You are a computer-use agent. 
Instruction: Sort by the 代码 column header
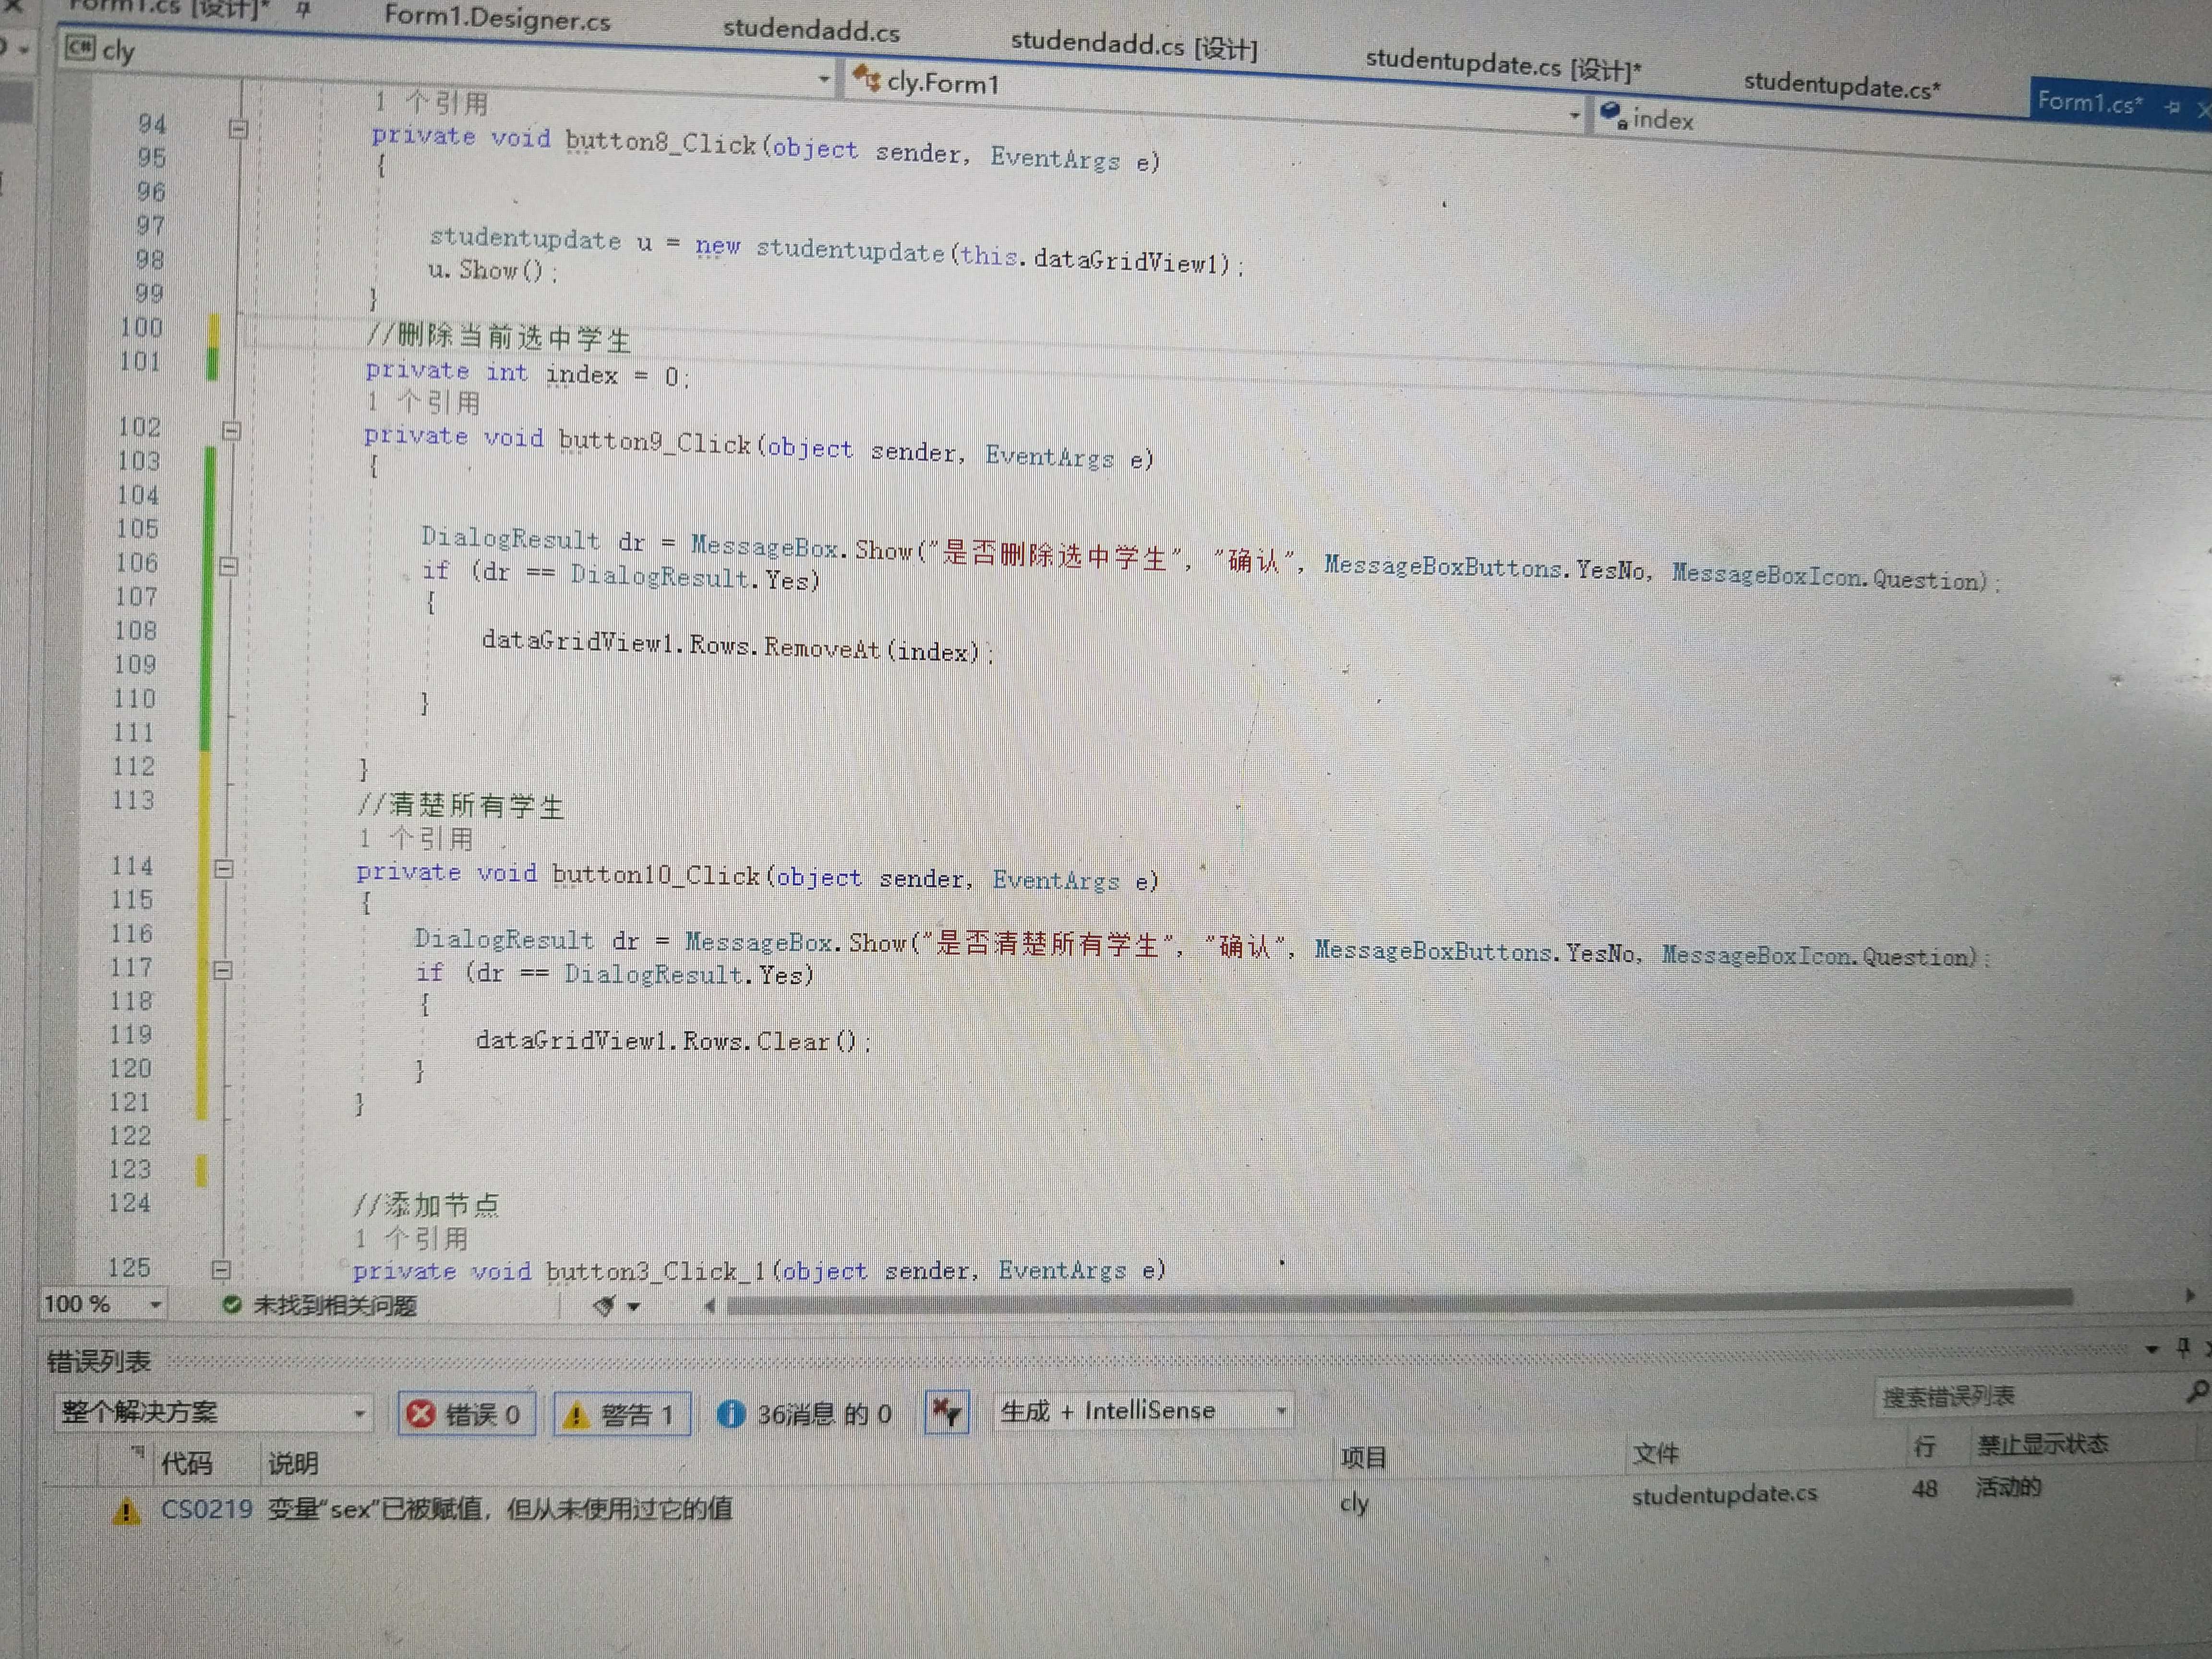(x=187, y=1463)
